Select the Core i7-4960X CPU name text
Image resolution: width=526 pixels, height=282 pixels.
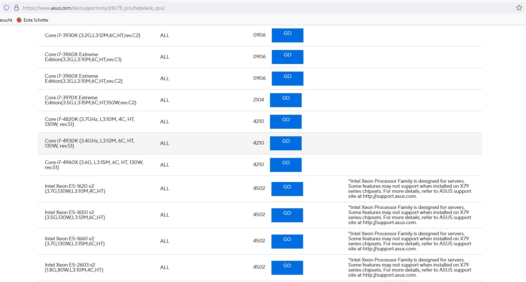pos(94,165)
